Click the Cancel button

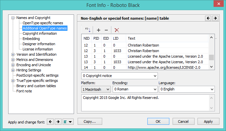183,122
